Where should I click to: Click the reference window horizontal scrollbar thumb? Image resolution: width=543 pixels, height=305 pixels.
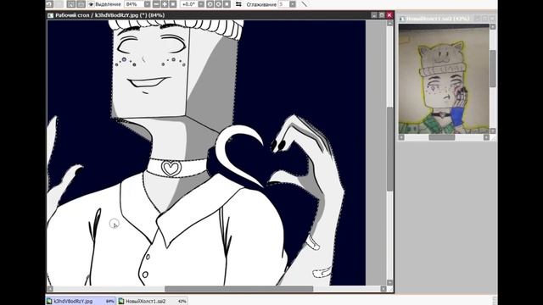tap(442, 137)
